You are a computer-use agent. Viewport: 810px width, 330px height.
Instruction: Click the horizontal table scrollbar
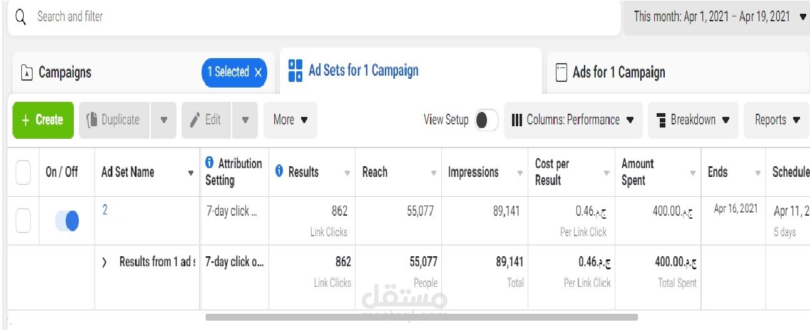pyautogui.click(x=421, y=317)
